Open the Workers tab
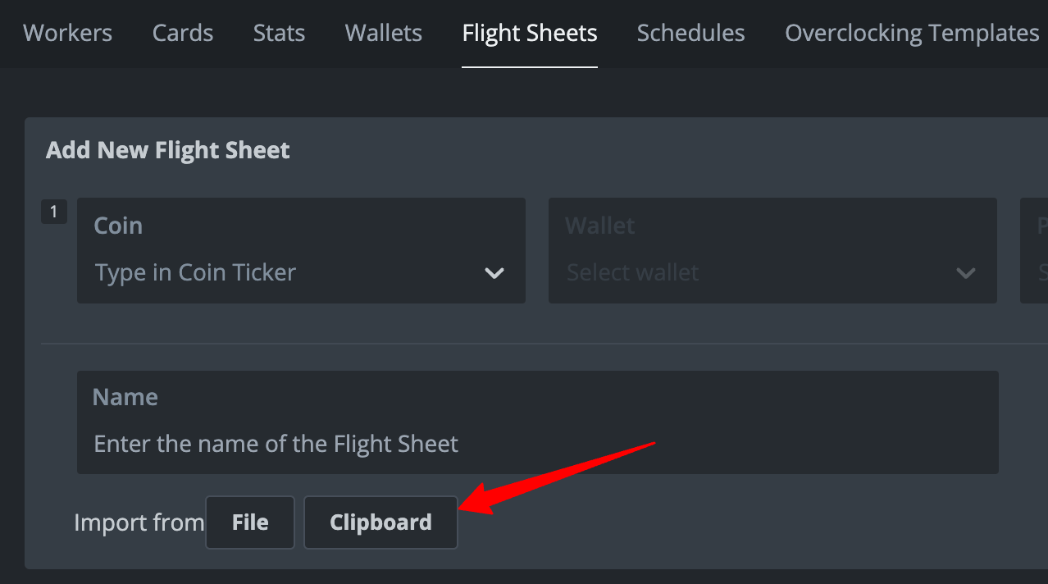 [x=67, y=33]
